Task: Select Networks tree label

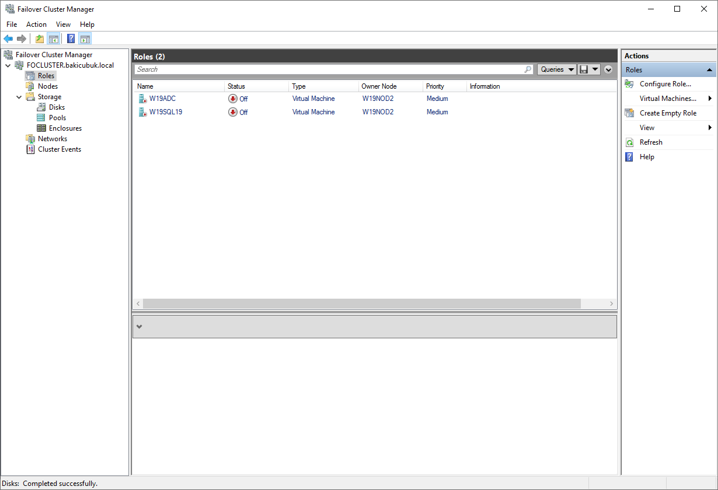Action: point(53,139)
